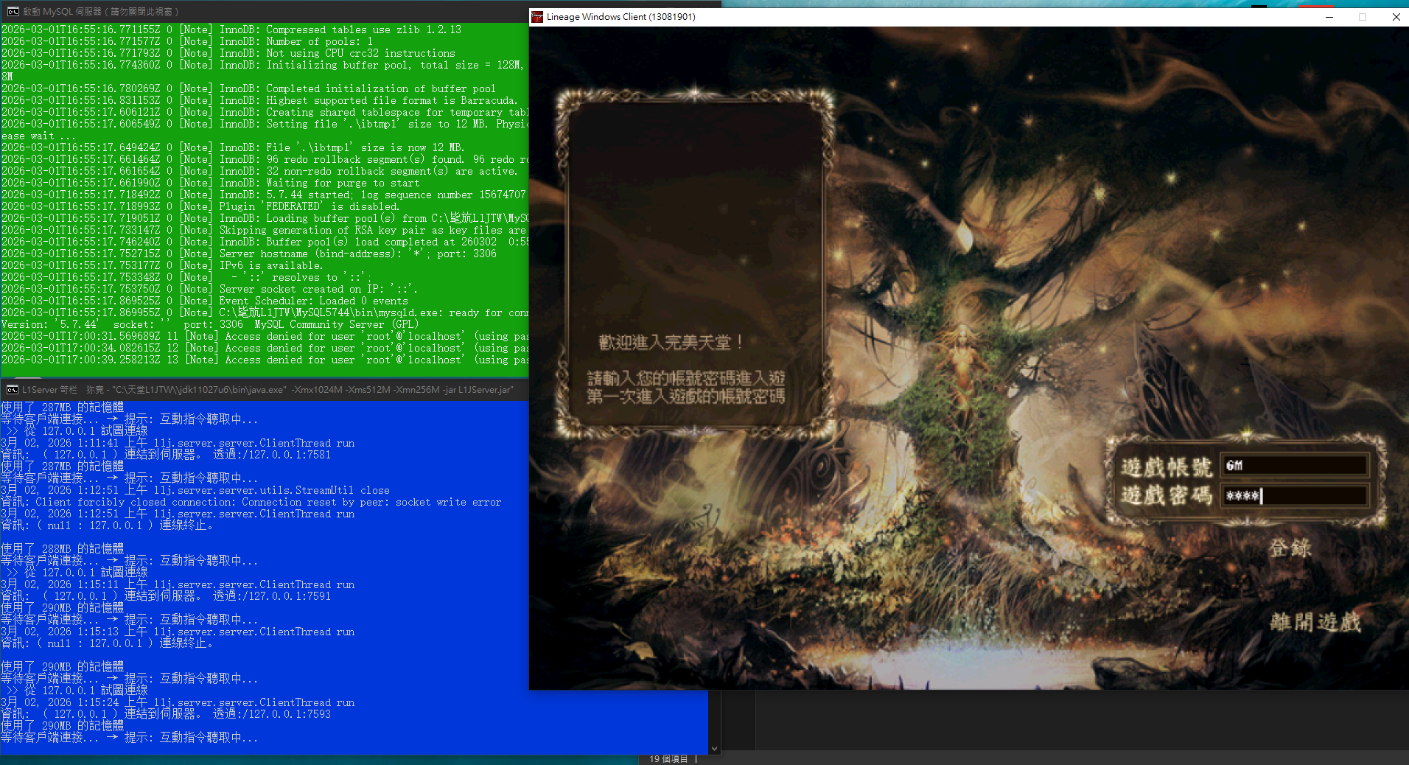The height and width of the screenshot is (765, 1409).
Task: Click the 登錄 login button
Action: [1290, 548]
